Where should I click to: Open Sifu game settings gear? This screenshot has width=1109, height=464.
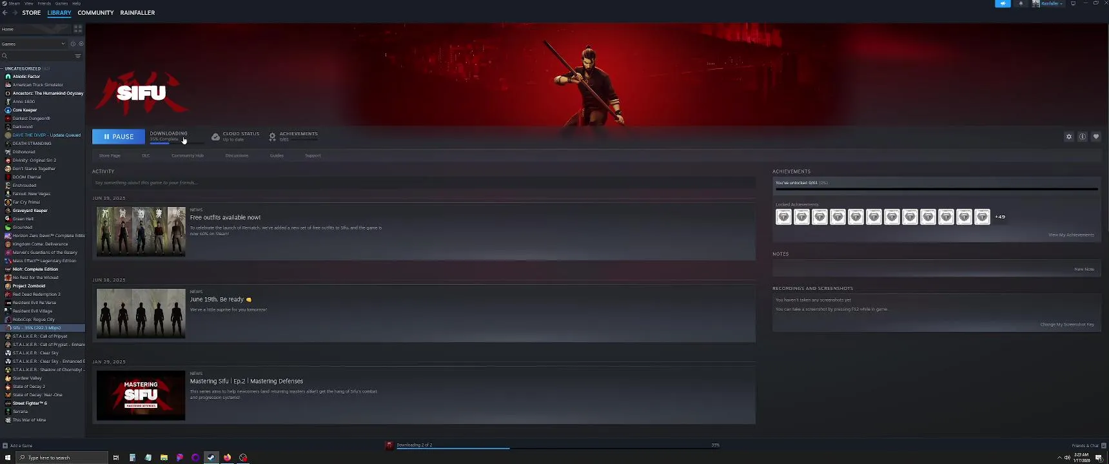(1069, 137)
